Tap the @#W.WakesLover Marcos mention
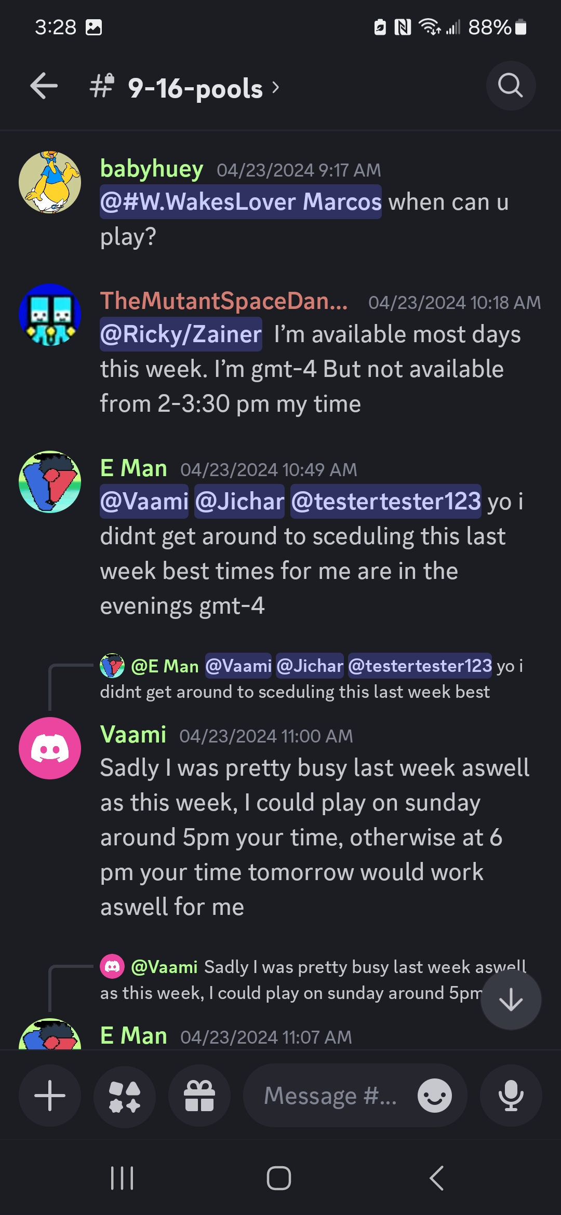This screenshot has width=561, height=1215. point(241,202)
